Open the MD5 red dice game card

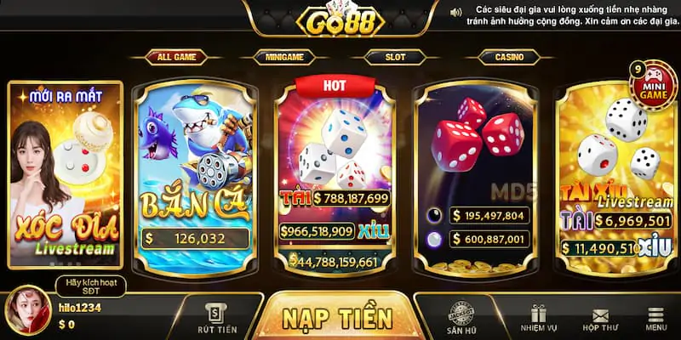[x=476, y=178]
